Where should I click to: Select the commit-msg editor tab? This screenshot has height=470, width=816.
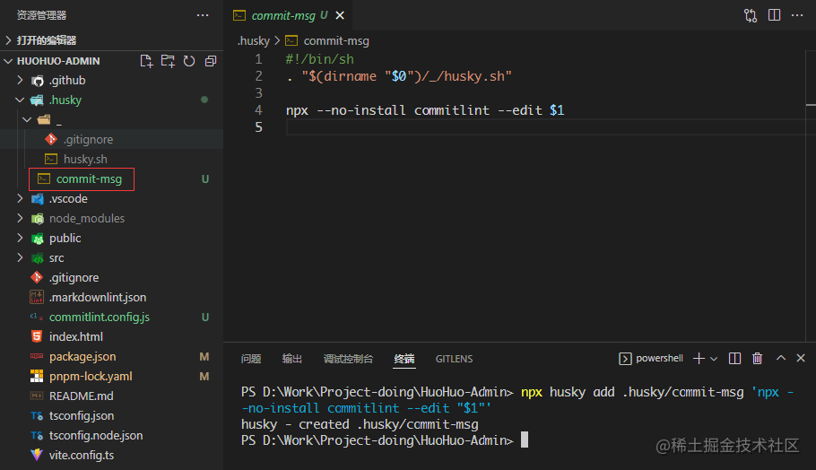click(288, 15)
